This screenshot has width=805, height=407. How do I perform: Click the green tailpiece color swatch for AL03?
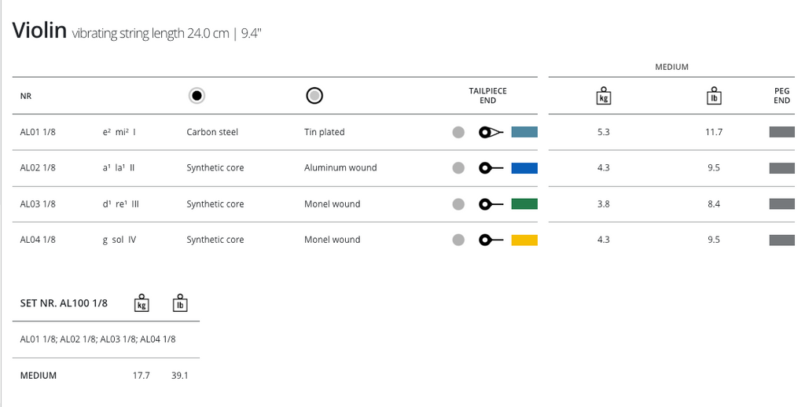[524, 203]
